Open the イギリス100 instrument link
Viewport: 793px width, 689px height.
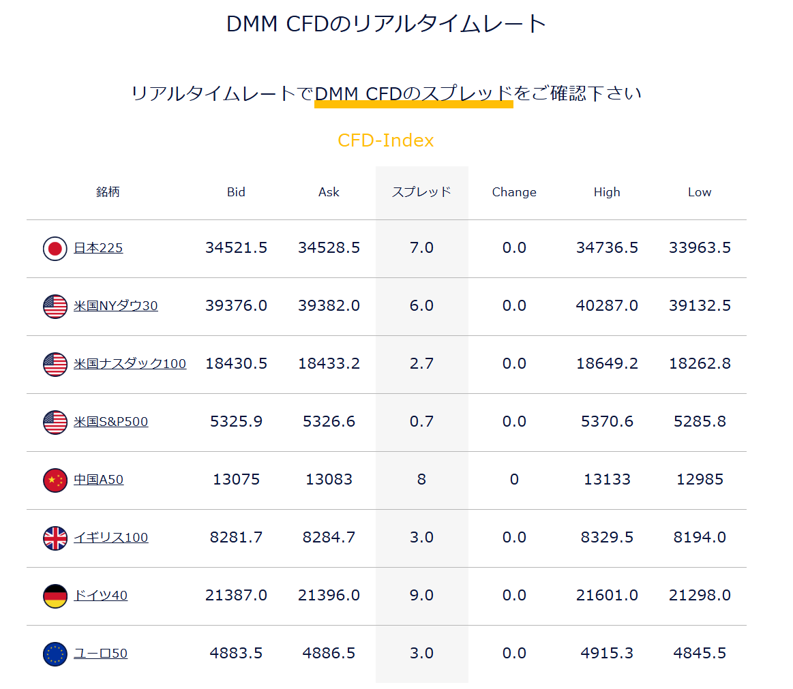tap(110, 537)
